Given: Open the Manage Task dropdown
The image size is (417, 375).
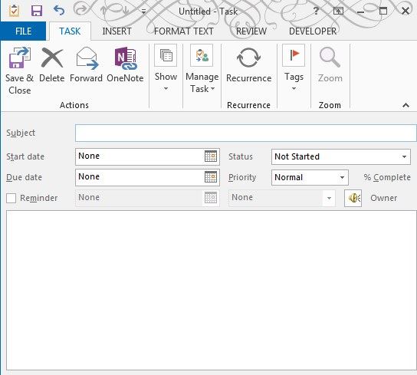Looking at the screenshot, I should point(202,69).
